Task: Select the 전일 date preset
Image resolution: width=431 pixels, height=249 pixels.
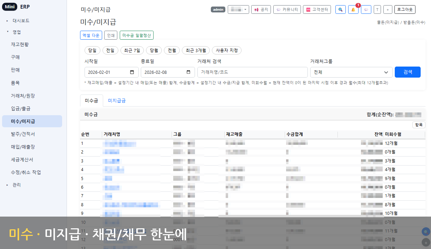Action: [x=110, y=50]
